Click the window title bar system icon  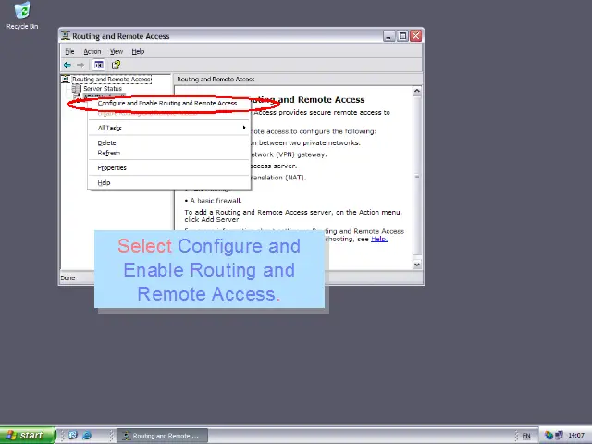(67, 36)
